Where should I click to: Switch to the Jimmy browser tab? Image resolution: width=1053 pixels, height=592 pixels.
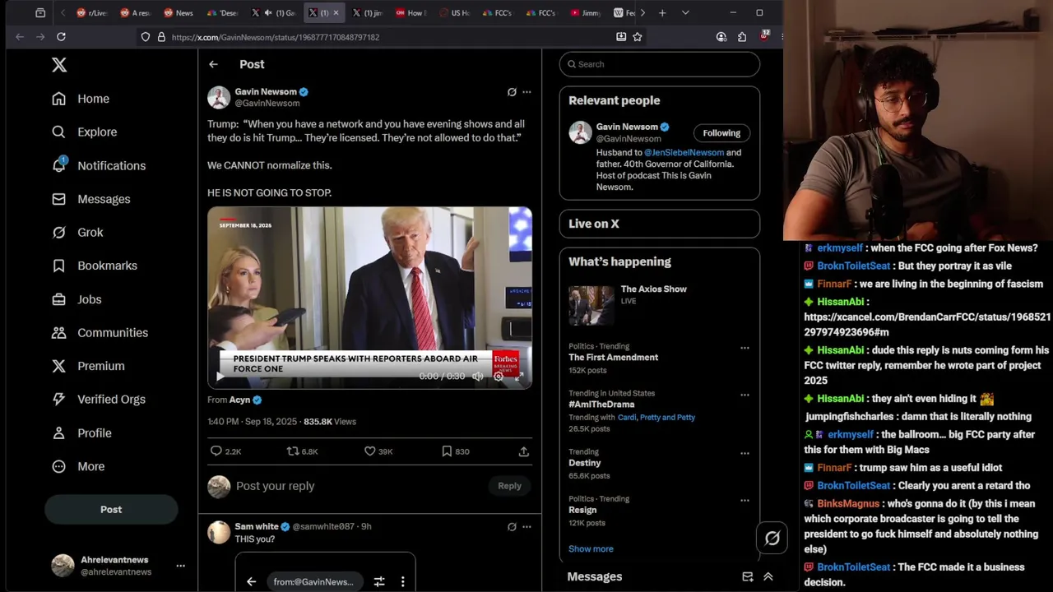[585, 13]
